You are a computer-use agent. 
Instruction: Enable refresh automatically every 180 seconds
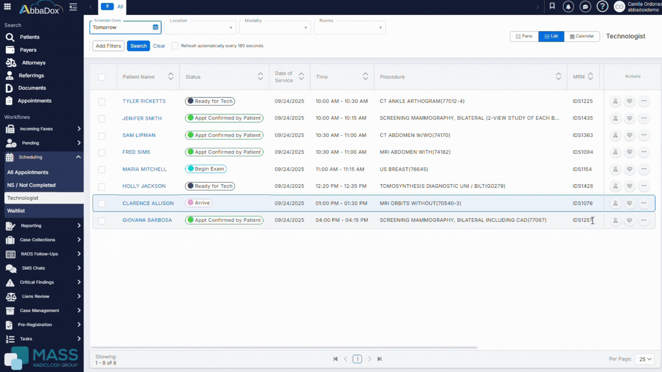(x=175, y=46)
